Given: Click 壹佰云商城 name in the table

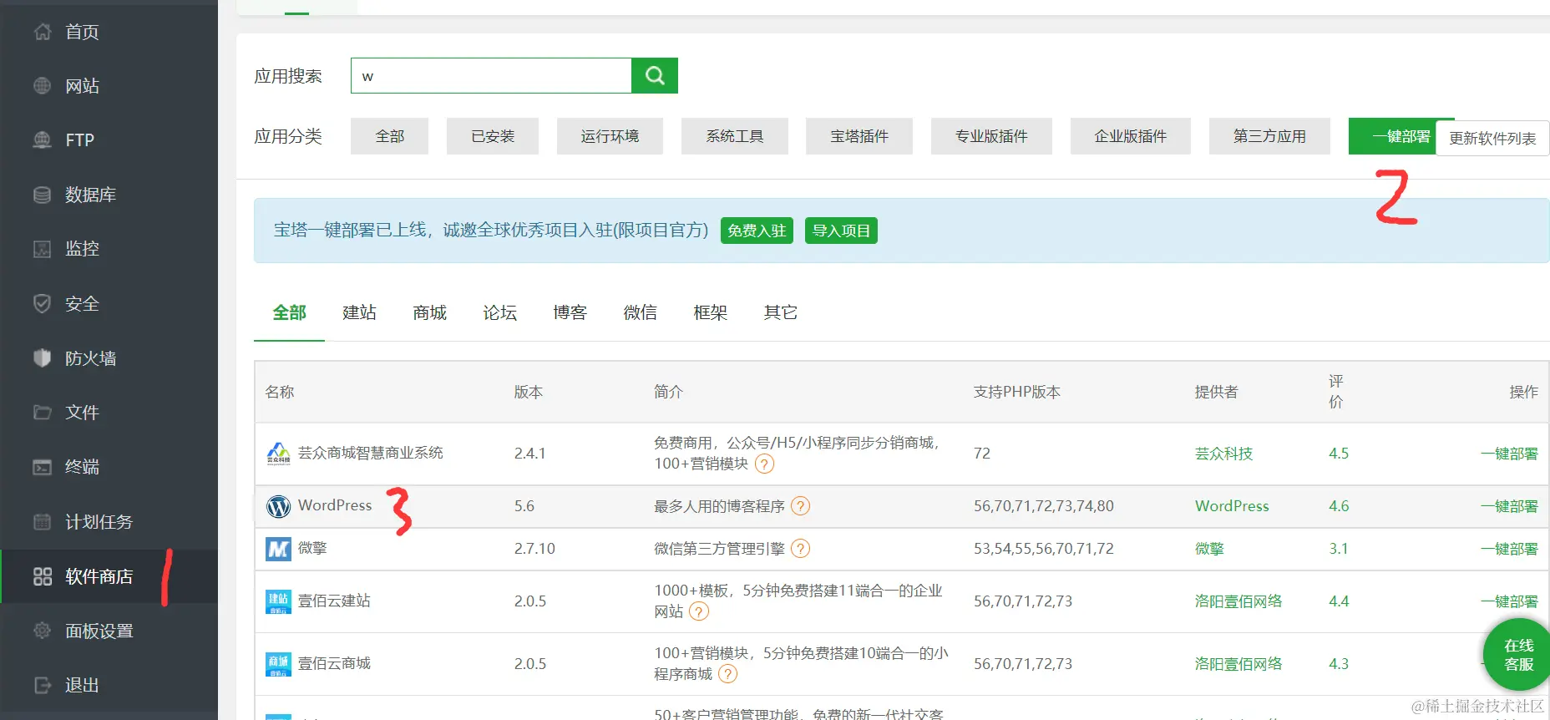Looking at the screenshot, I should point(334,663).
